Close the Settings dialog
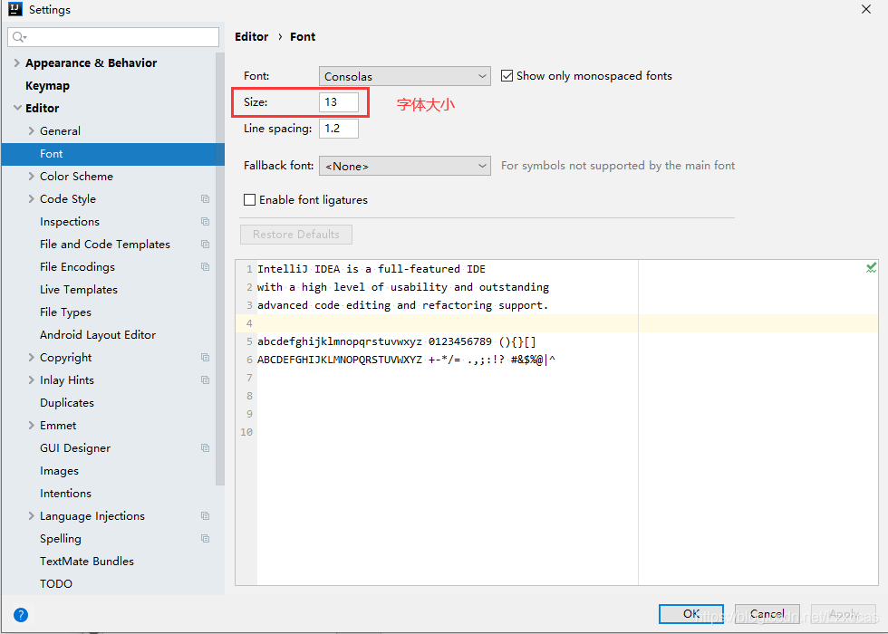 click(x=866, y=9)
